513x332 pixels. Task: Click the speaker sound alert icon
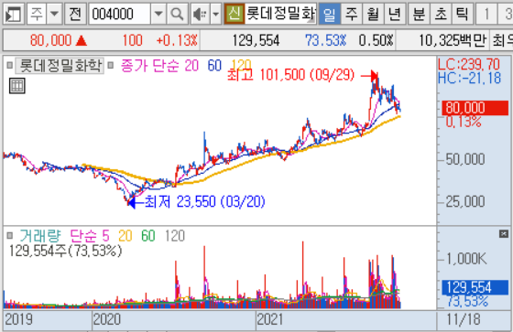pyautogui.click(x=200, y=14)
